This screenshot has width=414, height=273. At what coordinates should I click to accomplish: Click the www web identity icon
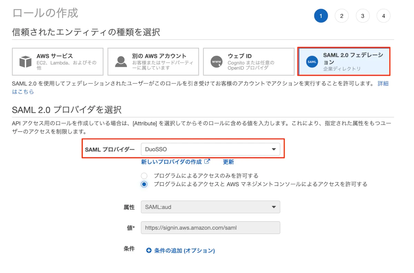tap(217, 62)
